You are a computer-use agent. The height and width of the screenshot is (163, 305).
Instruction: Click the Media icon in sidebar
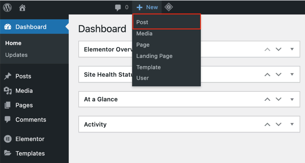tap(7, 91)
